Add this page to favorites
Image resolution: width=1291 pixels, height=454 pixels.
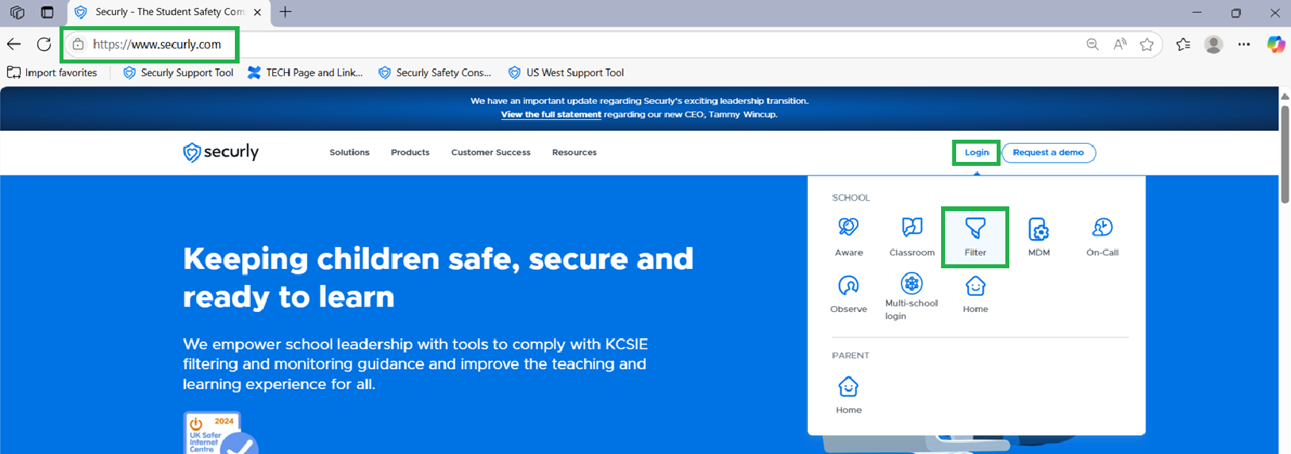[1147, 44]
